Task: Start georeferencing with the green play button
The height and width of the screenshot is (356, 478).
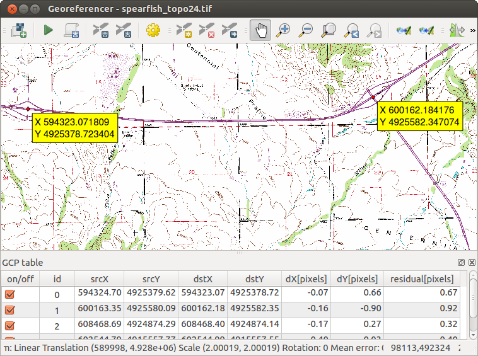Action: (48, 30)
